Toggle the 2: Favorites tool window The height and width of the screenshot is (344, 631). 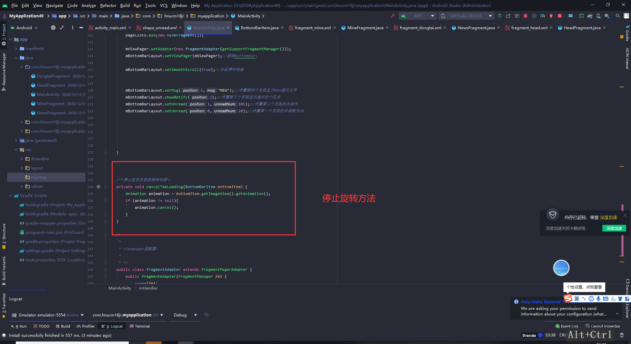pos(4,306)
